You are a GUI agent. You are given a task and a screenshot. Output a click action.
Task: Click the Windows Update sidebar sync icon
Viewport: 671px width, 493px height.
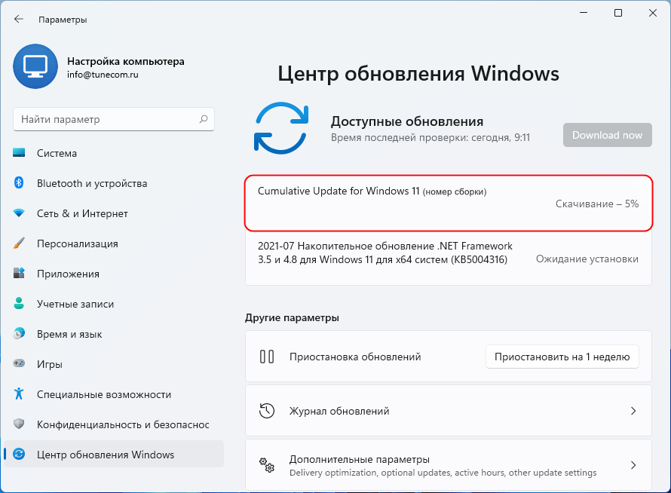(19, 454)
